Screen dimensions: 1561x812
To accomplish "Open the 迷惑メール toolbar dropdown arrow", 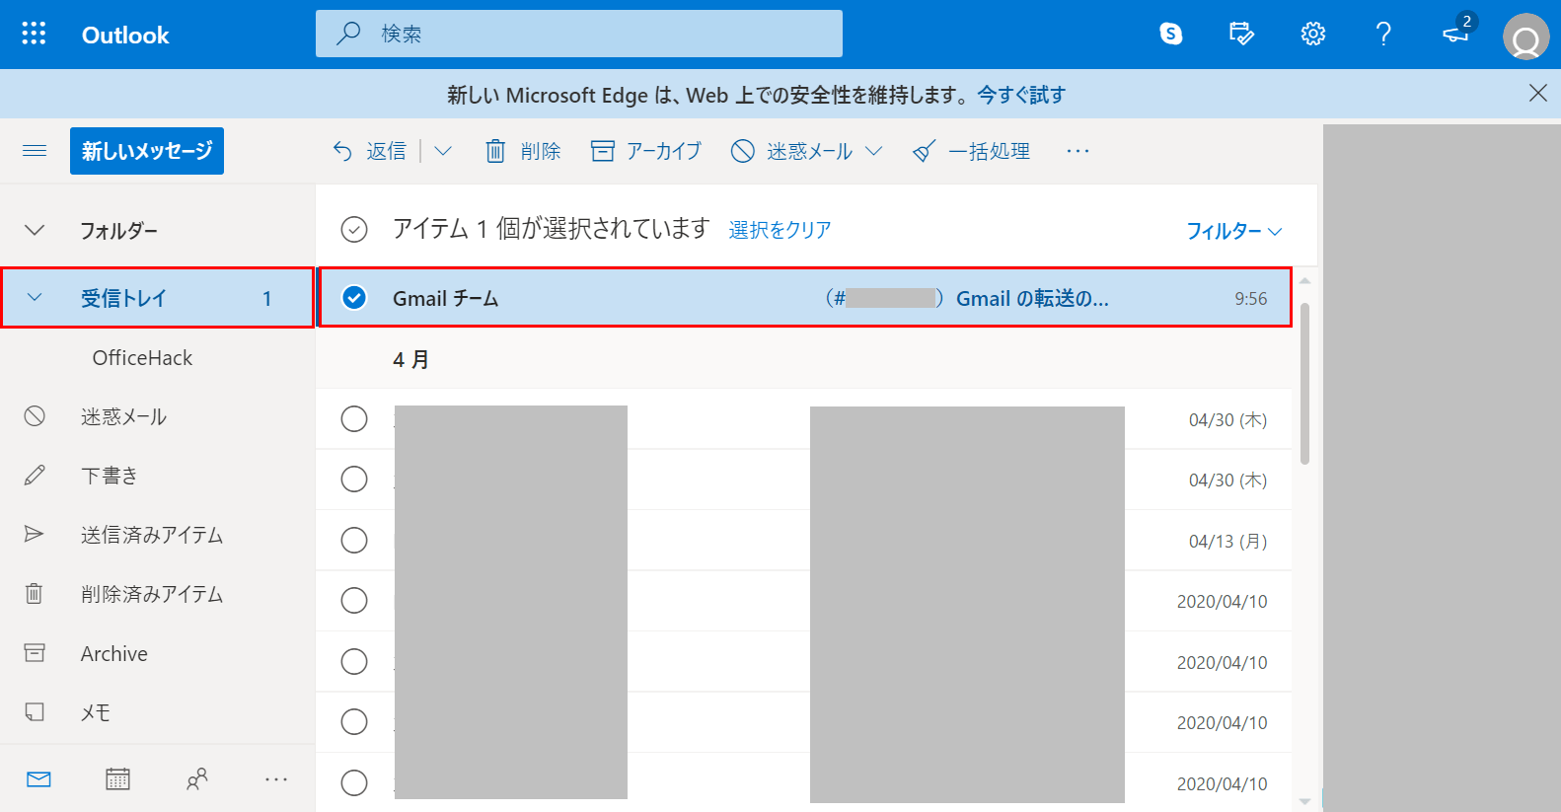I will coord(873,151).
